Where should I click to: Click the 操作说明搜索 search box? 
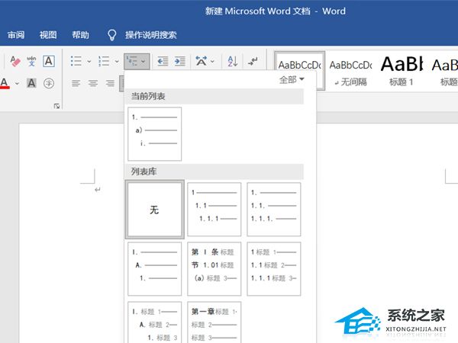pyautogui.click(x=150, y=35)
